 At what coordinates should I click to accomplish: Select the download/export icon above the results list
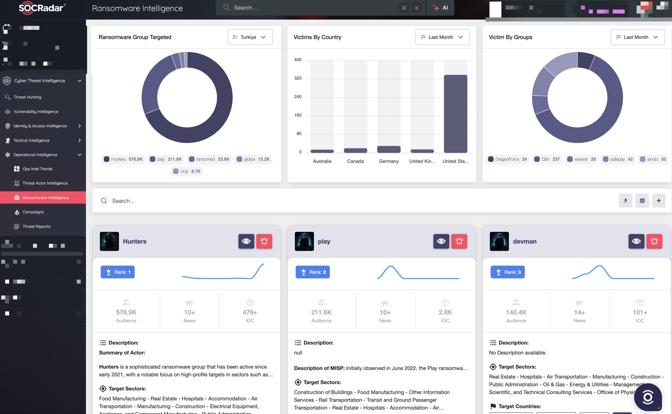625,201
